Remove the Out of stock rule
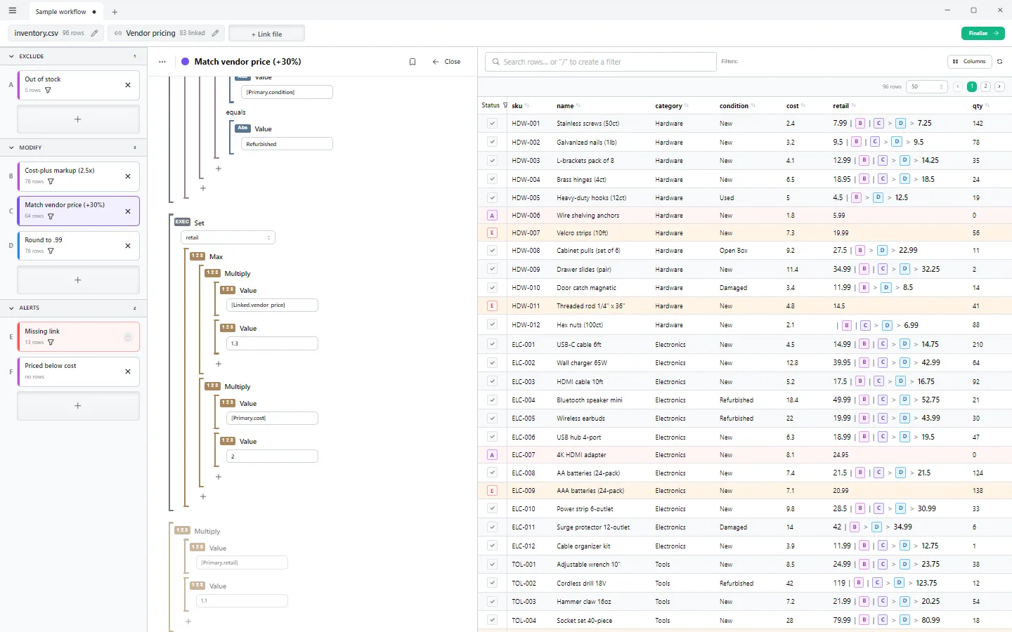This screenshot has width=1012, height=632. point(128,85)
